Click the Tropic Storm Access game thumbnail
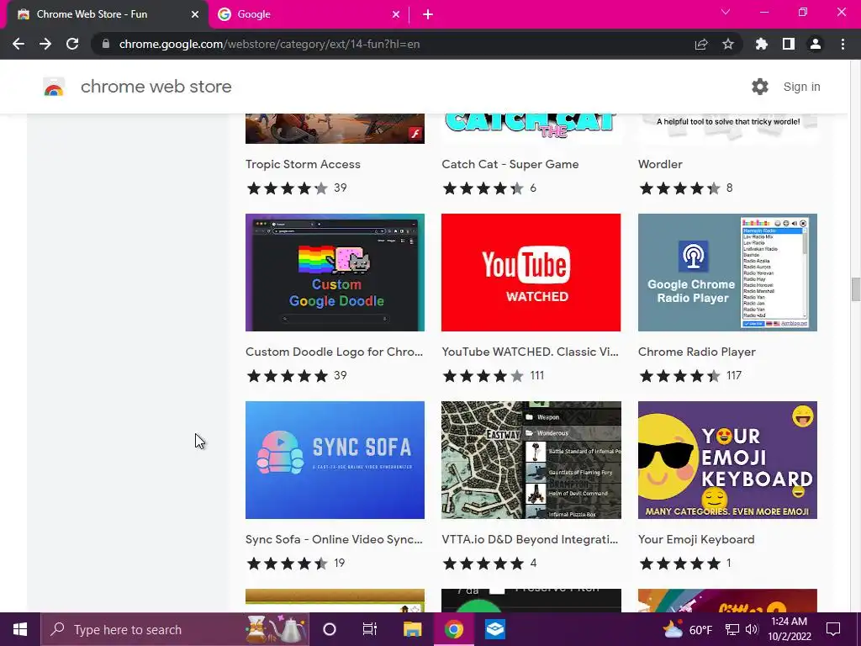Viewport: 861px width, 646px height. [335, 129]
